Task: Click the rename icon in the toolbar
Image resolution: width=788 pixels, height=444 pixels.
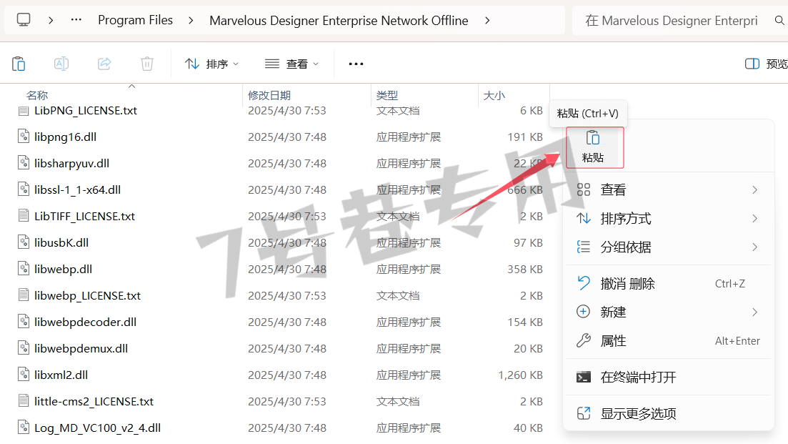Action: point(61,64)
